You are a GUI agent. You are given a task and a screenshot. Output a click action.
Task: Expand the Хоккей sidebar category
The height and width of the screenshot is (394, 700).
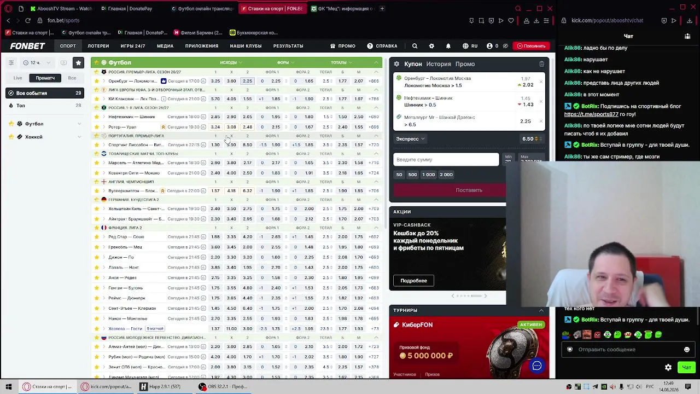(79, 137)
